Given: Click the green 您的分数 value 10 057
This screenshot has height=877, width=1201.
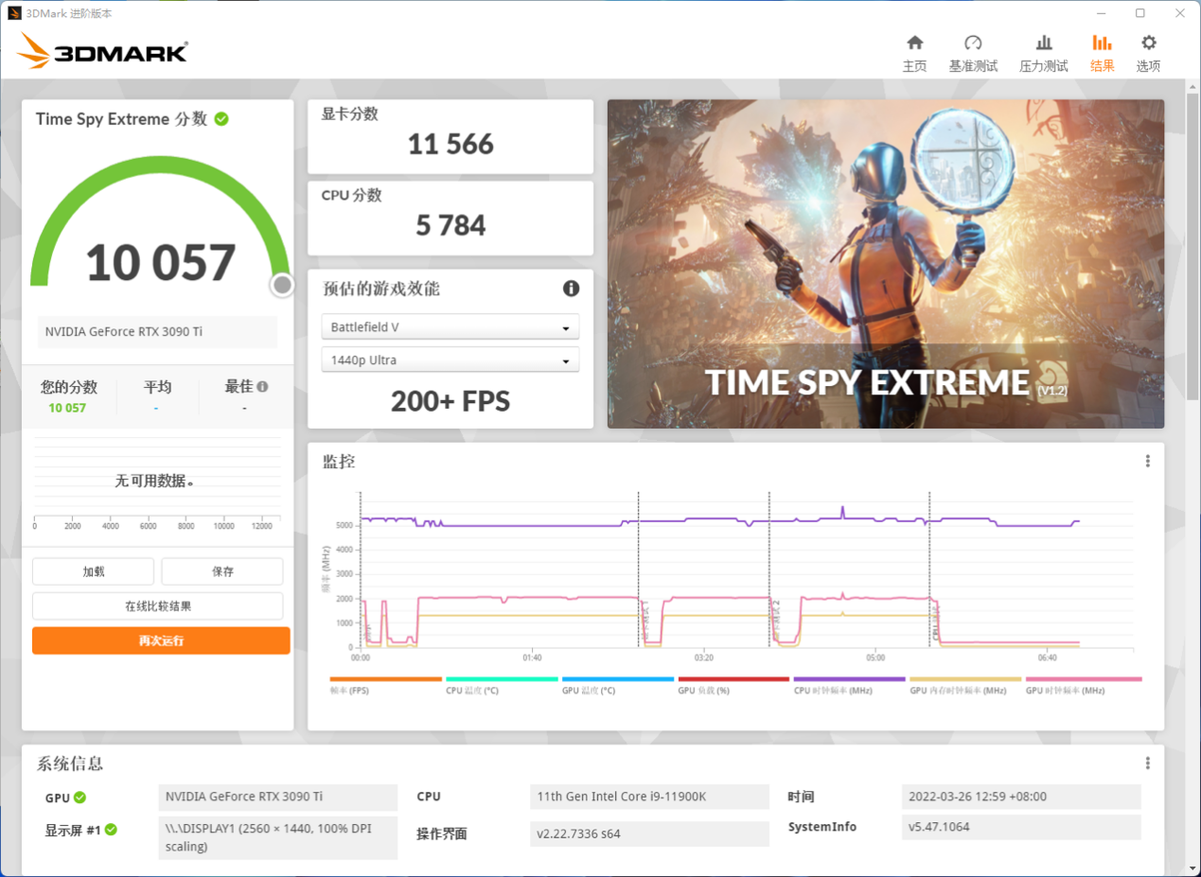Looking at the screenshot, I should click(x=67, y=408).
